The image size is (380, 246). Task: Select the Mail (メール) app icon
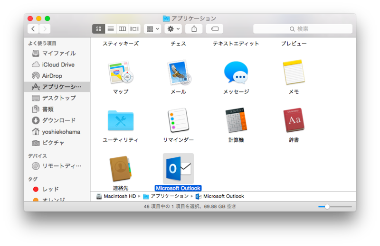coord(179,73)
